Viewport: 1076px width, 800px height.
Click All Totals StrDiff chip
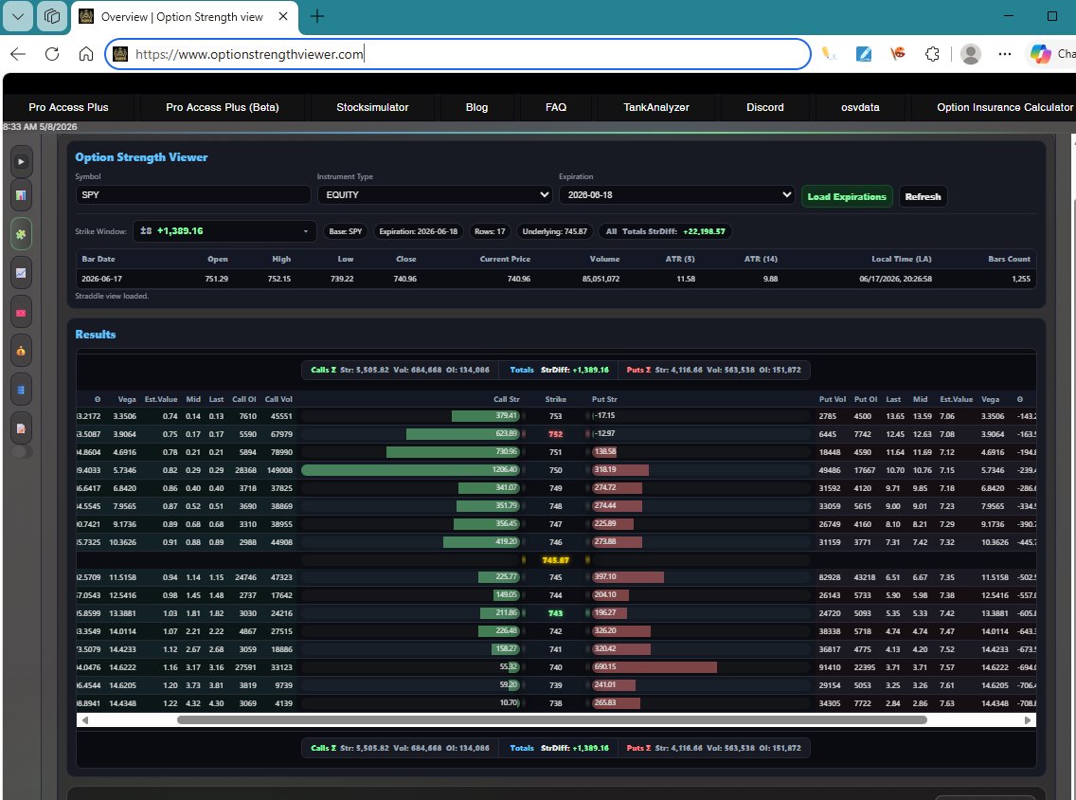click(665, 231)
